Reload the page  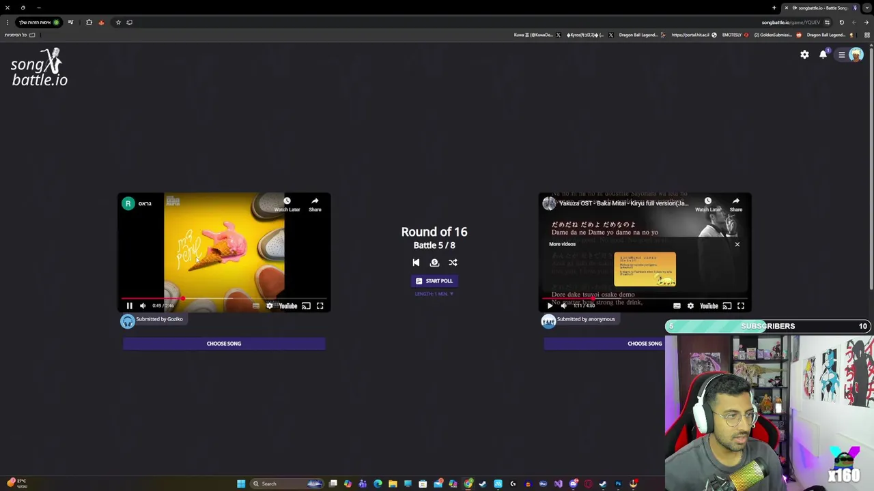pos(842,23)
